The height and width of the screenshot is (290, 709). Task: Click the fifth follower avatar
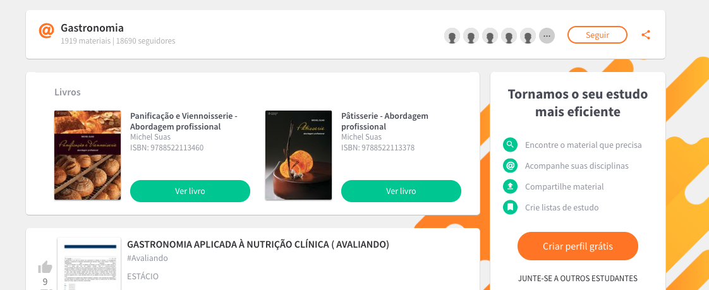coord(528,36)
